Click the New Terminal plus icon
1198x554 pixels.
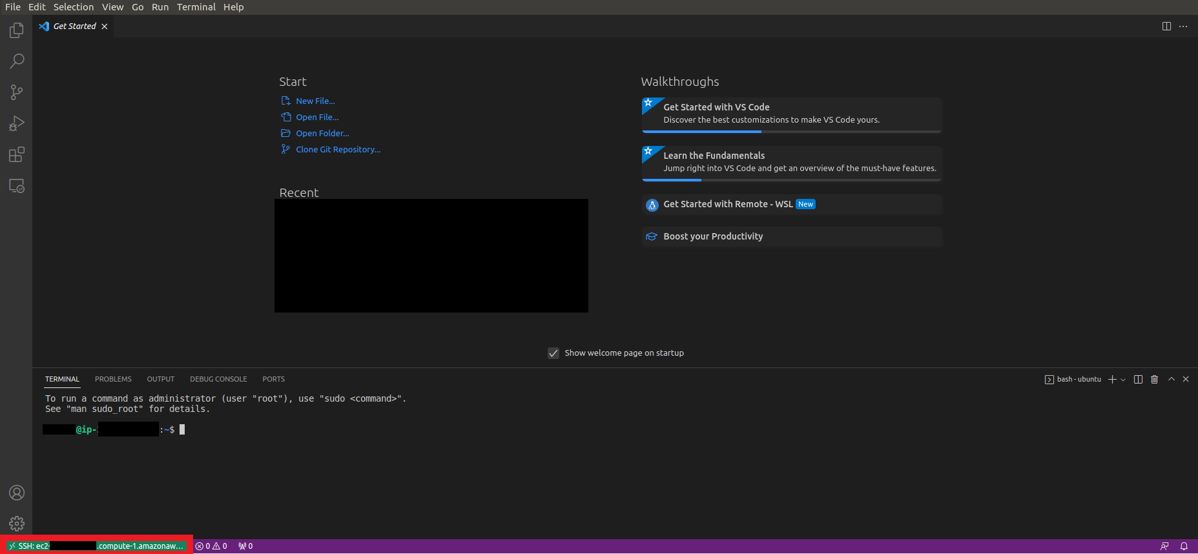coord(1112,380)
